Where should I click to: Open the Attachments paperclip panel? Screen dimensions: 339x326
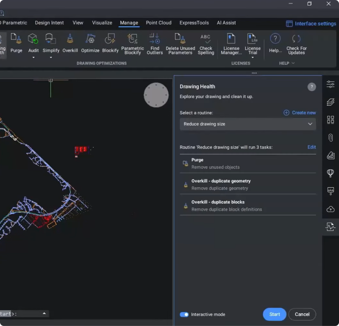coord(331,138)
